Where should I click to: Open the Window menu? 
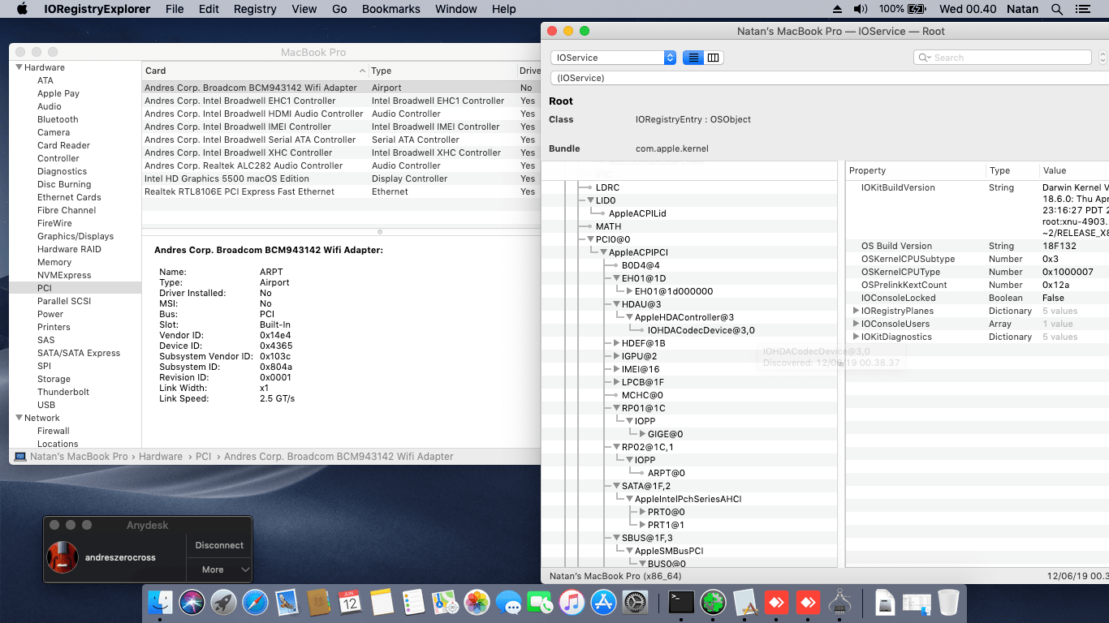[456, 9]
